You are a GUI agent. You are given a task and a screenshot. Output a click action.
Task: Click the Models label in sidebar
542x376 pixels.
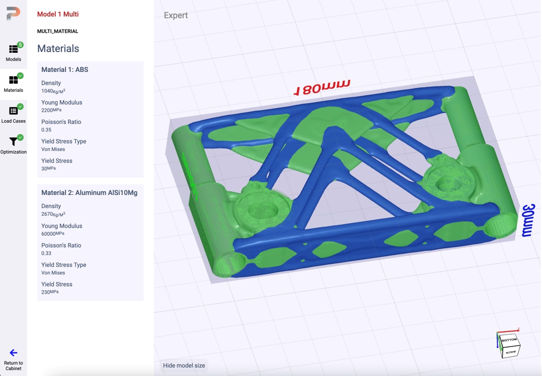14,59
